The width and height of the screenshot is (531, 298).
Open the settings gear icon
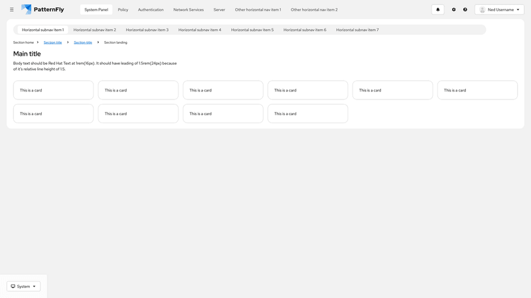[454, 10]
